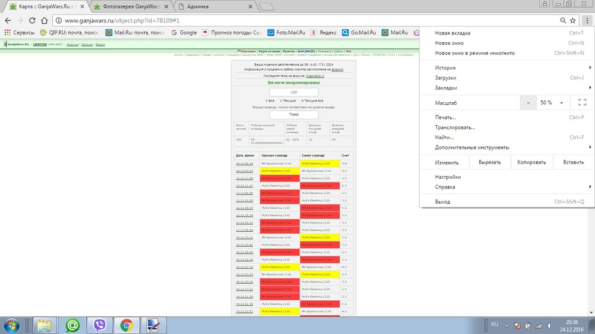Click the match count field showing 100
The width and height of the screenshot is (595, 334).
(x=294, y=92)
